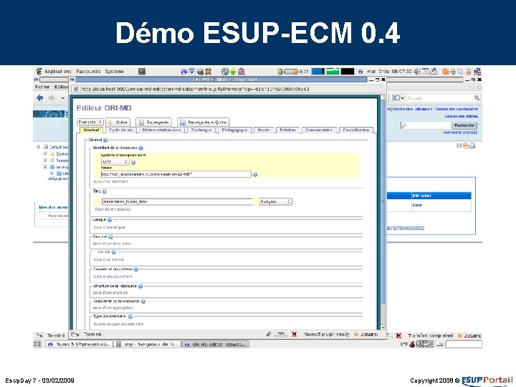This screenshot has height=387, width=516.
Task: Click help icon beside Titre
Action: [x=105, y=191]
